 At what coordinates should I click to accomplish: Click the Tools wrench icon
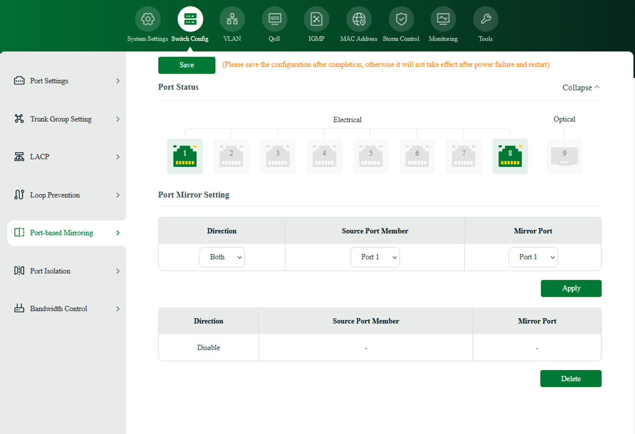click(x=485, y=18)
